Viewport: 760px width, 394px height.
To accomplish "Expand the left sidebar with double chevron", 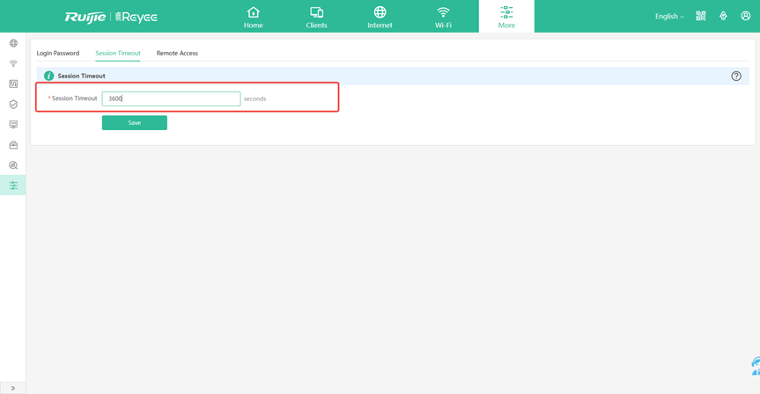I will [12, 388].
